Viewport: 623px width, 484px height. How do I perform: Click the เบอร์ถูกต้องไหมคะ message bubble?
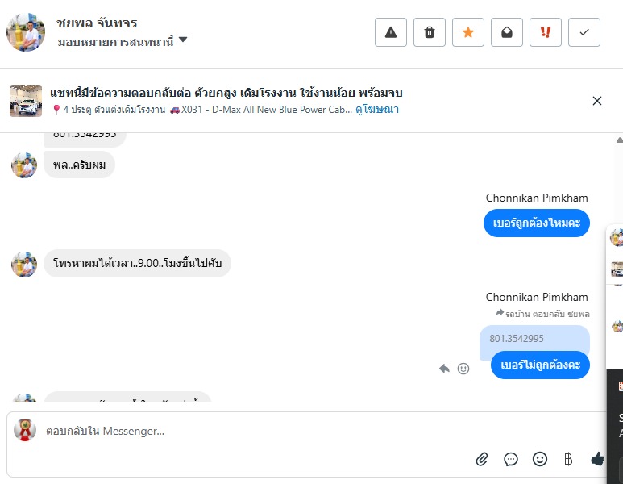coord(537,223)
